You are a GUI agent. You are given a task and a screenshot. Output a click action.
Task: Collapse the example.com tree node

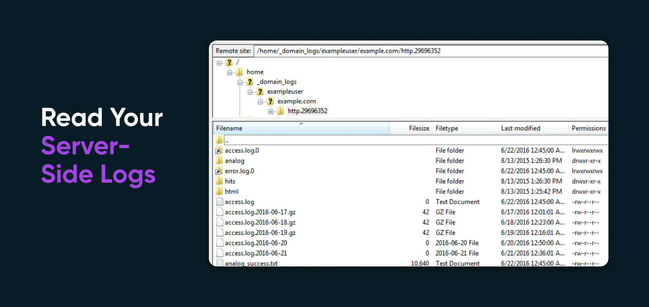[x=259, y=101]
